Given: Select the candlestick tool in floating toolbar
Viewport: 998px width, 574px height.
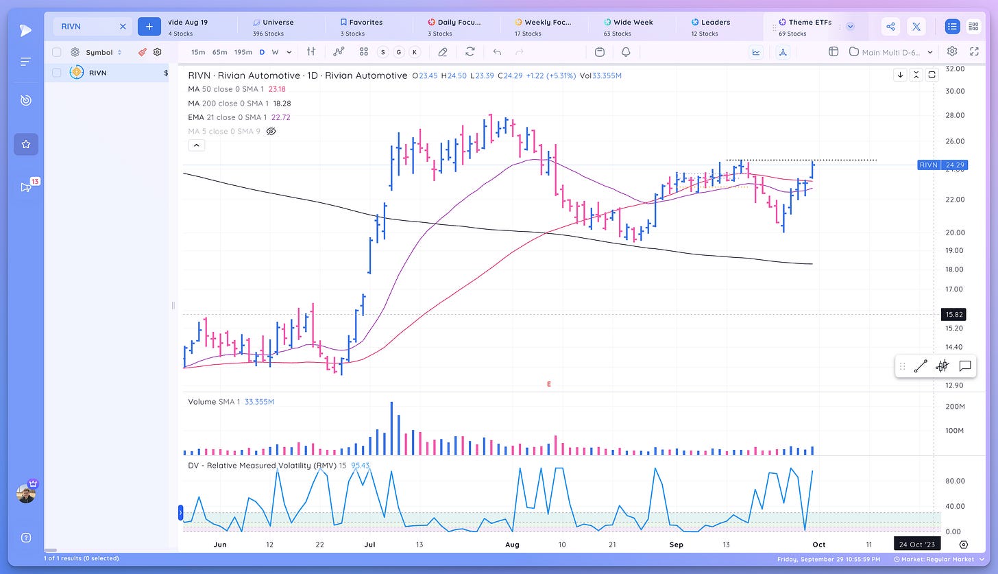Looking at the screenshot, I should [942, 366].
